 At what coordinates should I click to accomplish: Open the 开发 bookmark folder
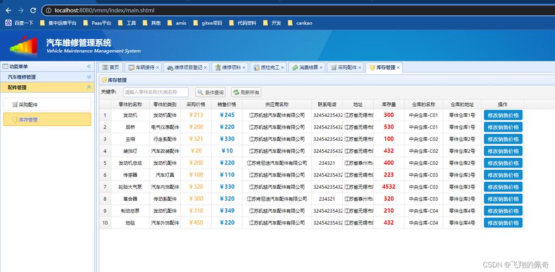click(272, 23)
